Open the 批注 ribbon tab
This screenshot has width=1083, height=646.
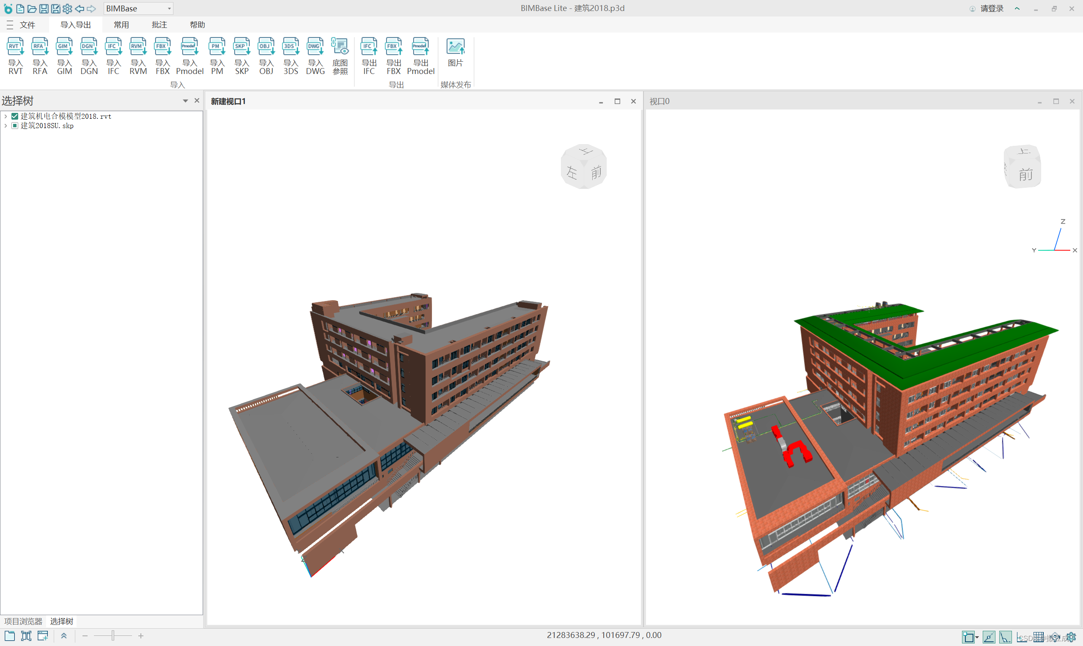159,25
